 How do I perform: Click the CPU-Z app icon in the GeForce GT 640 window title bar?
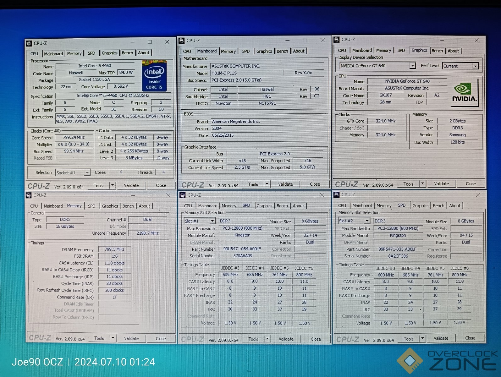[x=337, y=40]
